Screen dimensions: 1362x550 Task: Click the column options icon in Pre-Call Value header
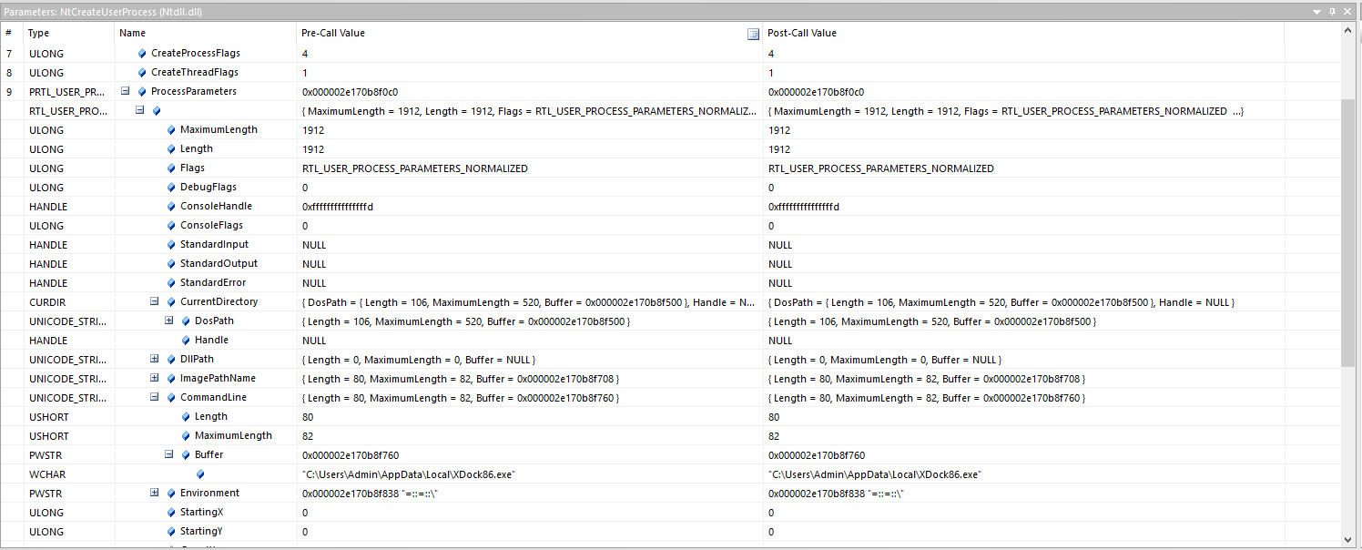753,34
